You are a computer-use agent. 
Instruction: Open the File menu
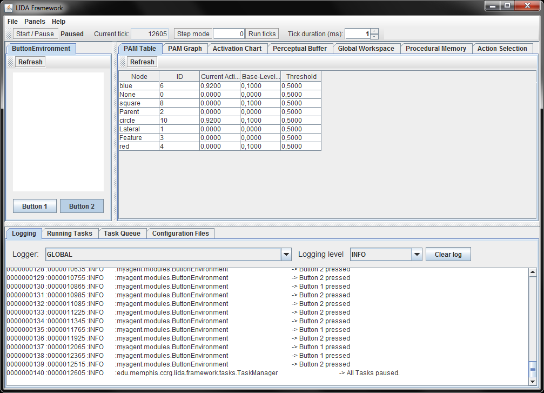point(12,22)
